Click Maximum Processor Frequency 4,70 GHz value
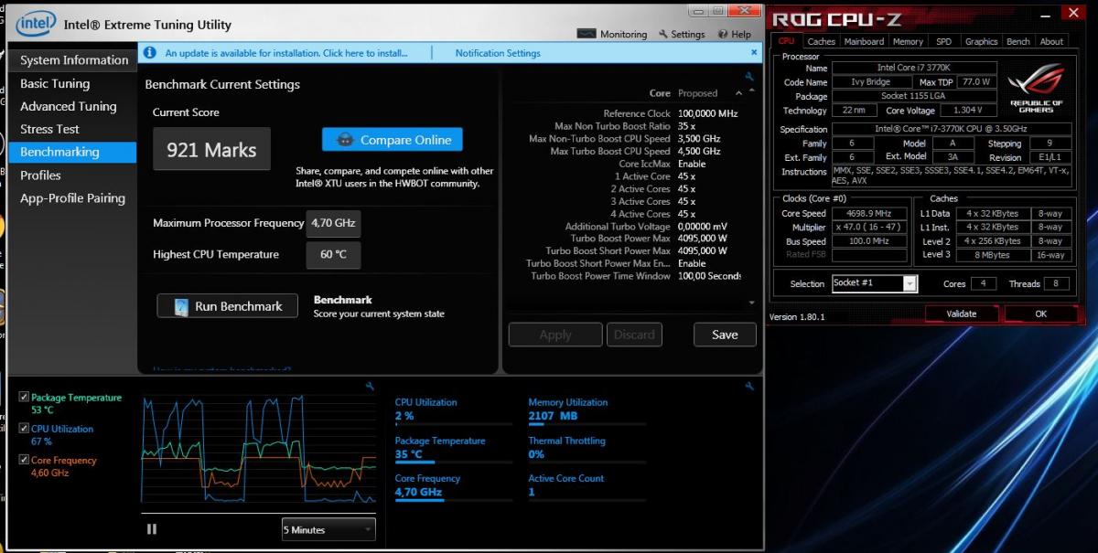The image size is (1098, 553). point(334,223)
